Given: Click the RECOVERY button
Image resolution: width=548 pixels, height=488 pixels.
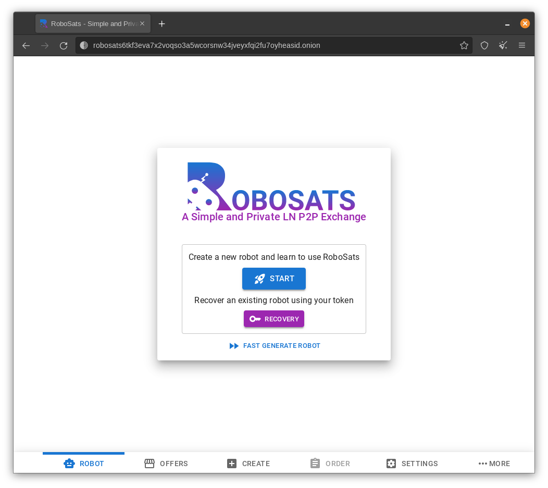Looking at the screenshot, I should (x=274, y=319).
